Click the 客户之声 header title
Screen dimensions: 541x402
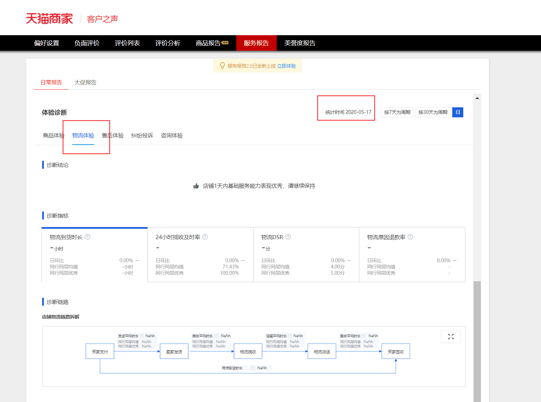point(103,19)
